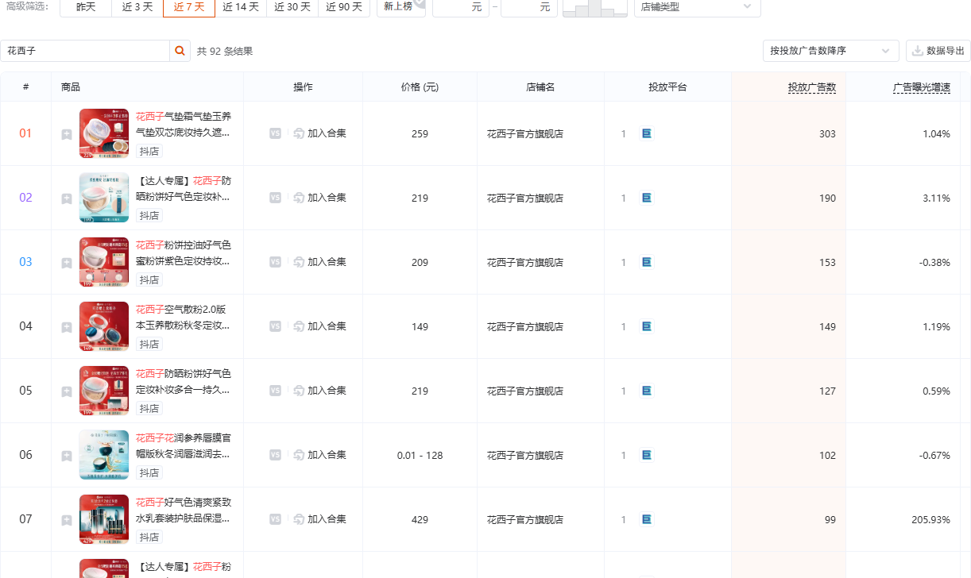This screenshot has height=578, width=971.
Task: Click the 价格 (元) column header
Action: (x=420, y=87)
